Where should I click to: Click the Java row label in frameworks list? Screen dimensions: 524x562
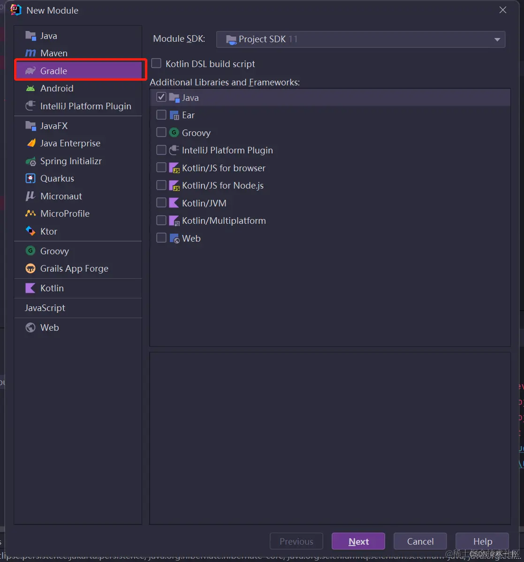tap(190, 98)
